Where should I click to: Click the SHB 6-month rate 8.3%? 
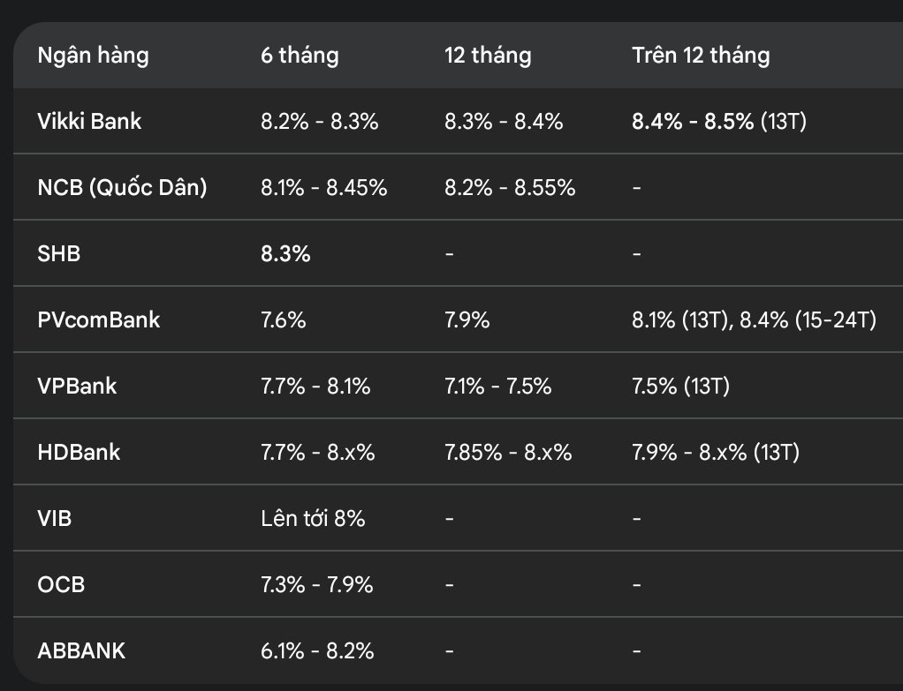285,254
